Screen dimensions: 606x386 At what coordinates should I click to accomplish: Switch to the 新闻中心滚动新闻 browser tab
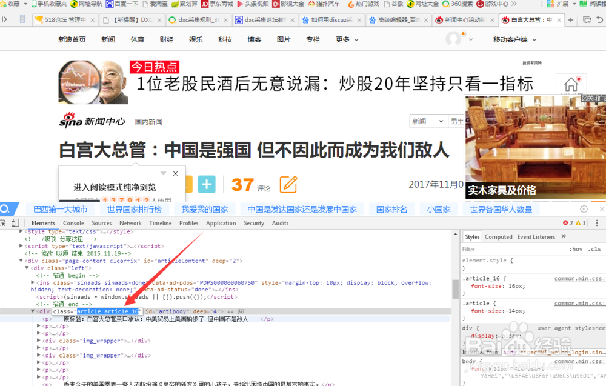coord(465,20)
